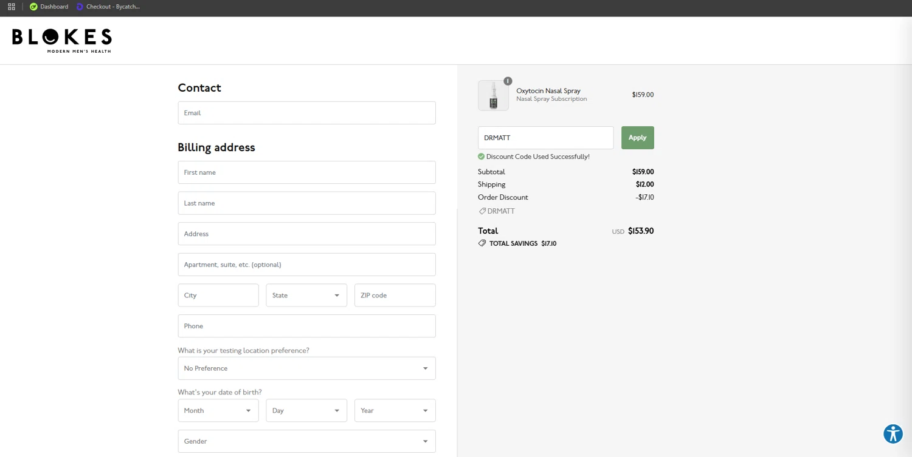
Task: Focus the Phone field
Action: click(306, 326)
